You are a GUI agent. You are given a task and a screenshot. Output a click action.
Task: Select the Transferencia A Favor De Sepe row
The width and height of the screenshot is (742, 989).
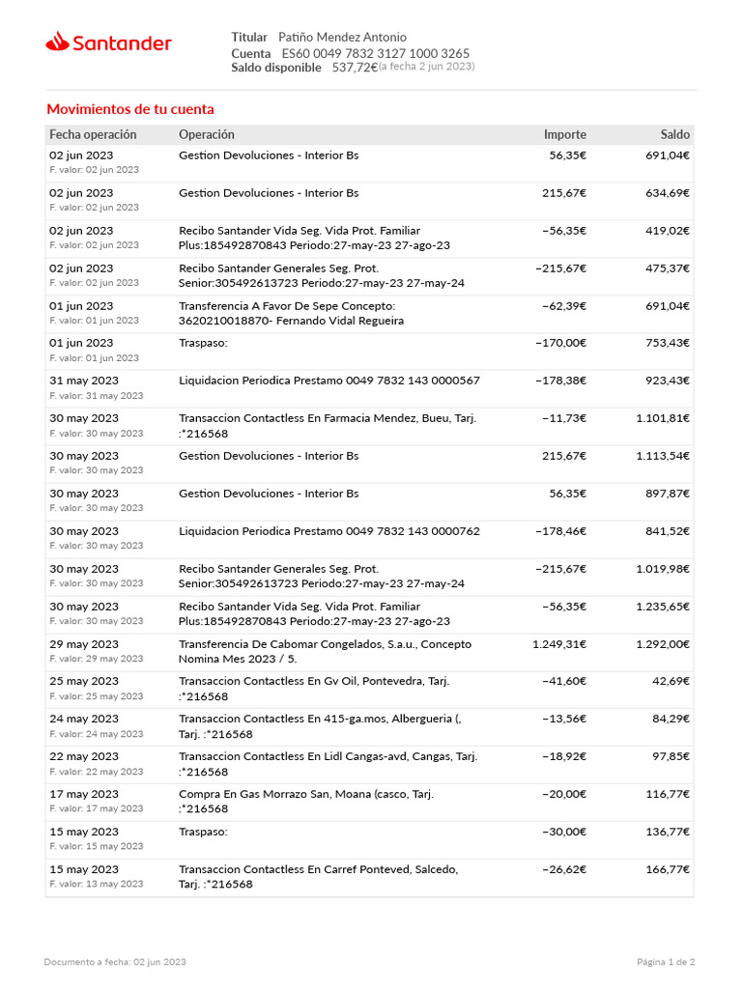tap(370, 314)
